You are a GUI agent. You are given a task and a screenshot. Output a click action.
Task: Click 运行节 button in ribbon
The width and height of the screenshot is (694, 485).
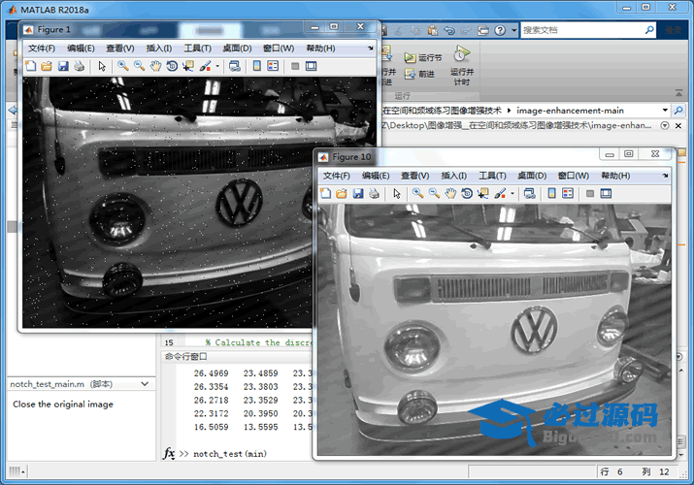tap(423, 57)
